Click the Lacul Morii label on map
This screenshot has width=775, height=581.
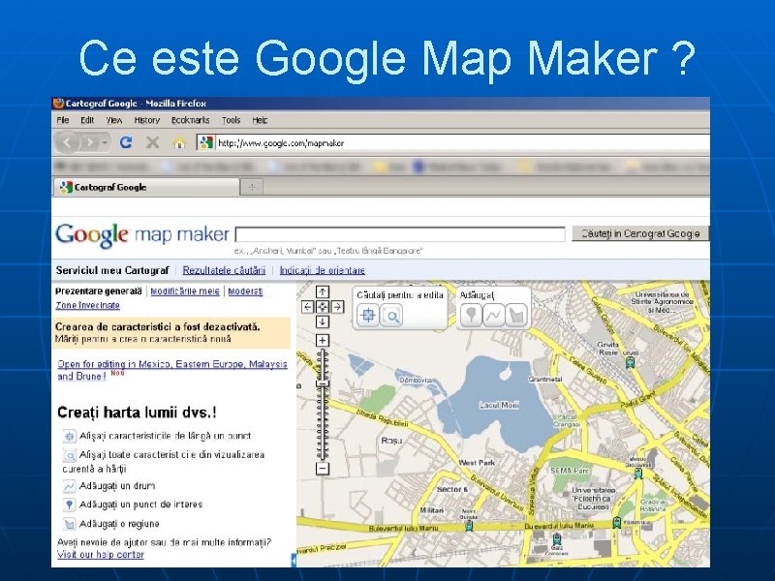[499, 405]
